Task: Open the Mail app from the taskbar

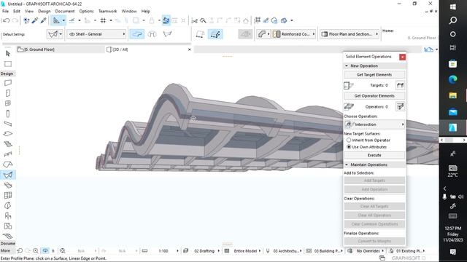Action: tap(452, 112)
